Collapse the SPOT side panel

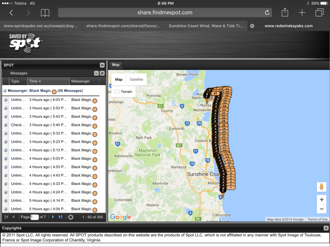[102, 65]
